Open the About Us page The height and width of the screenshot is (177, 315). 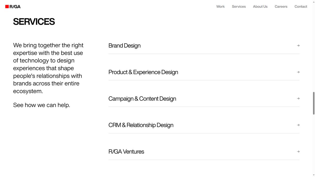260,7
